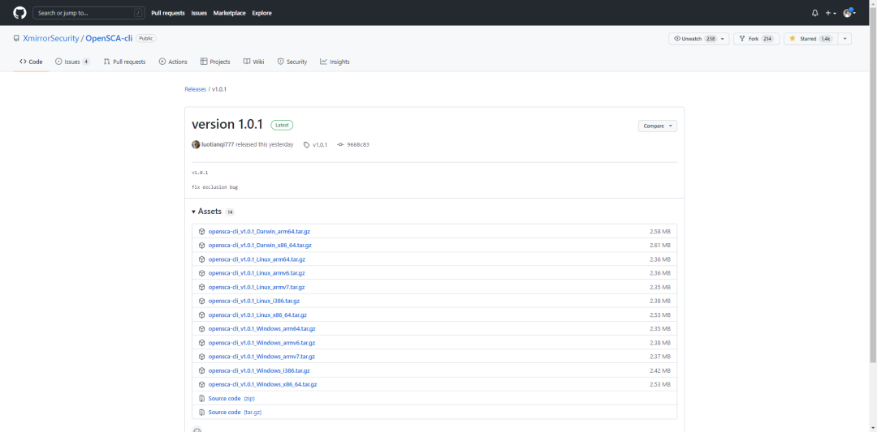Download Windows_armv7.tar.gz asset
The width and height of the screenshot is (877, 432).
click(261, 357)
